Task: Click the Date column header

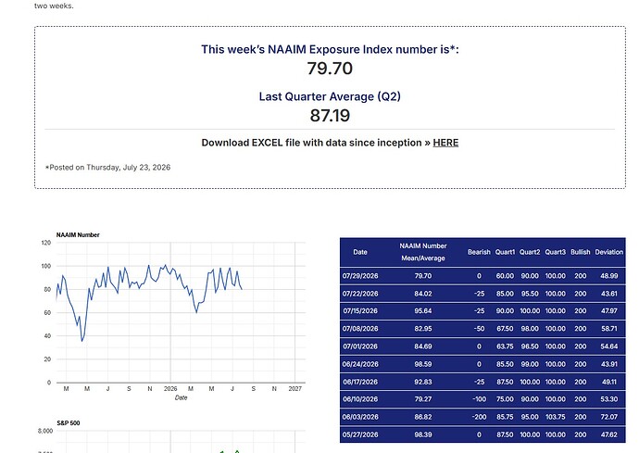Action: coord(360,252)
